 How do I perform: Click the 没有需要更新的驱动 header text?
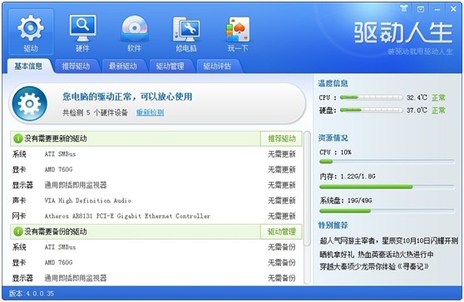tap(56, 139)
